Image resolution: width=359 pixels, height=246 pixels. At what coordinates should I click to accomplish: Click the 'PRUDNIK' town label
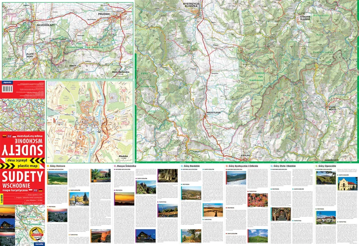[x=104, y=14]
